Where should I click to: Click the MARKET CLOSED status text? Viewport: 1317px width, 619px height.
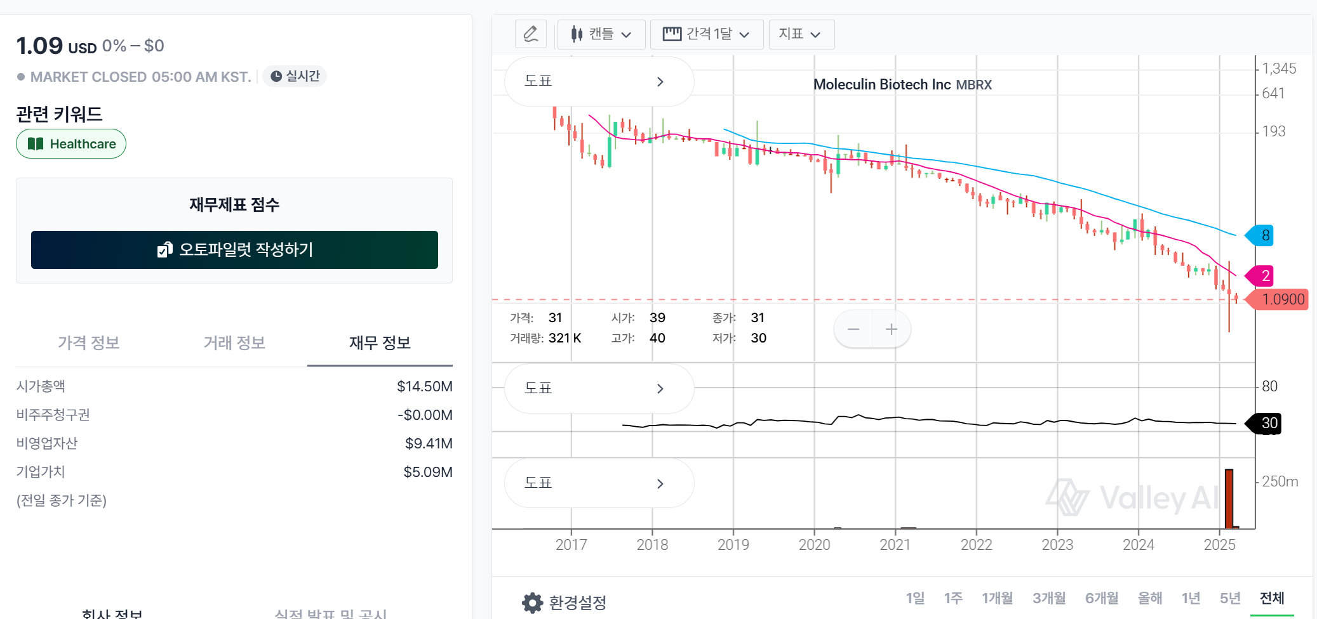(141, 77)
